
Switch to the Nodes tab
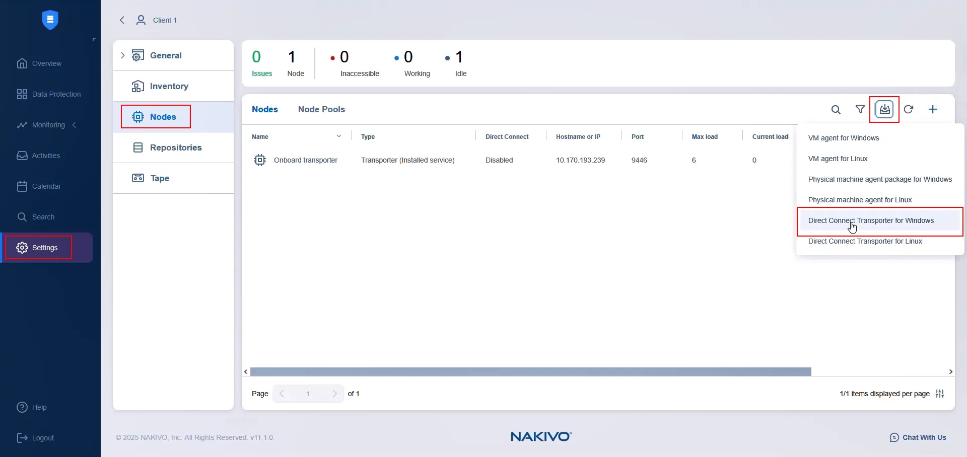(265, 109)
